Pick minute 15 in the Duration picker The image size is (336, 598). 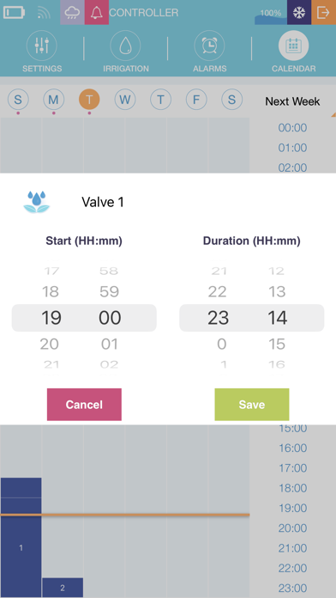click(277, 344)
